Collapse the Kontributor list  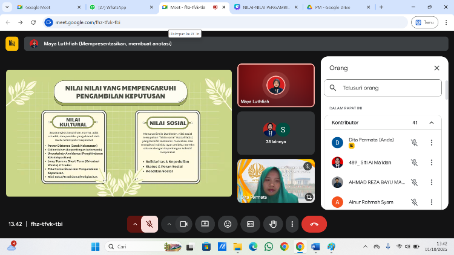click(431, 123)
